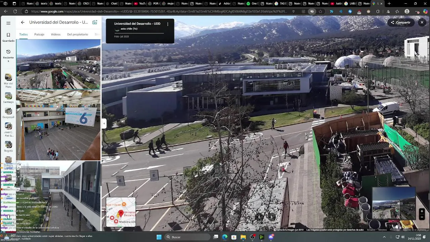Screen dimensions: 430x242
Task: Select the Paisaje photos tab
Action: pyautogui.click(x=39, y=34)
